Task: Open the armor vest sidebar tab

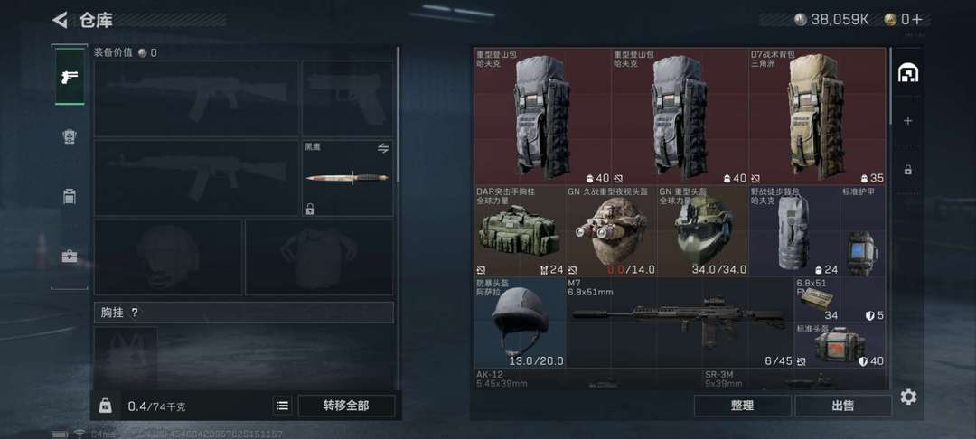Action: [x=70, y=136]
